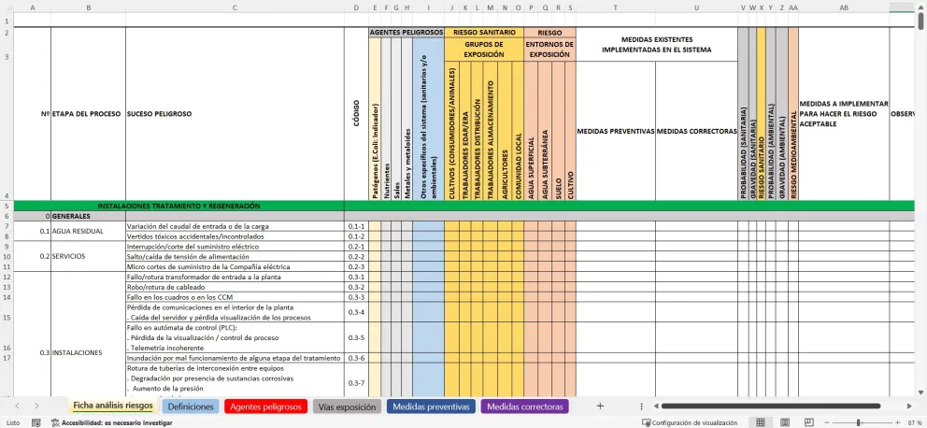The image size is (927, 428).
Task: Open Configuración de visualización settings
Action: pyautogui.click(x=690, y=422)
